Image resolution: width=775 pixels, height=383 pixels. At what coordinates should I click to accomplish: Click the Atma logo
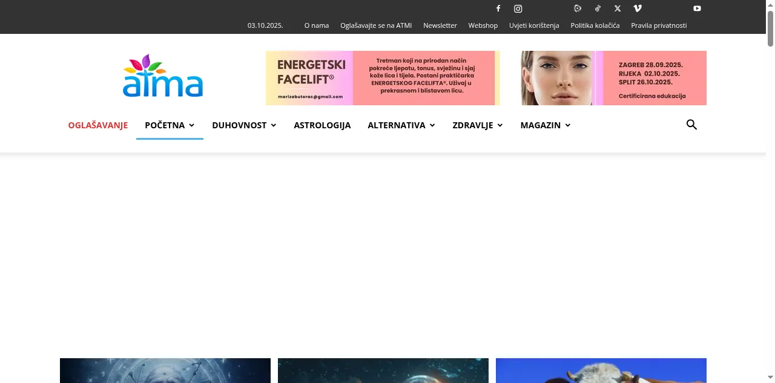click(163, 76)
